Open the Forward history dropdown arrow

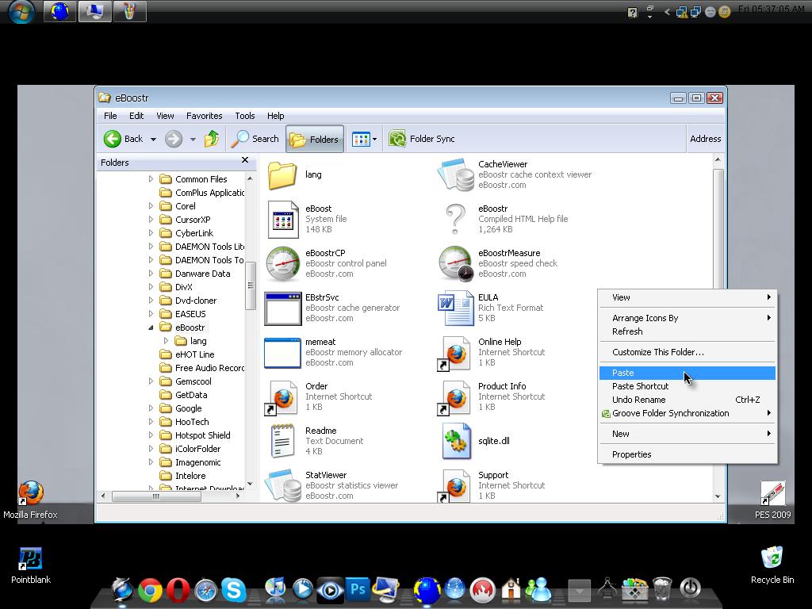pos(193,140)
